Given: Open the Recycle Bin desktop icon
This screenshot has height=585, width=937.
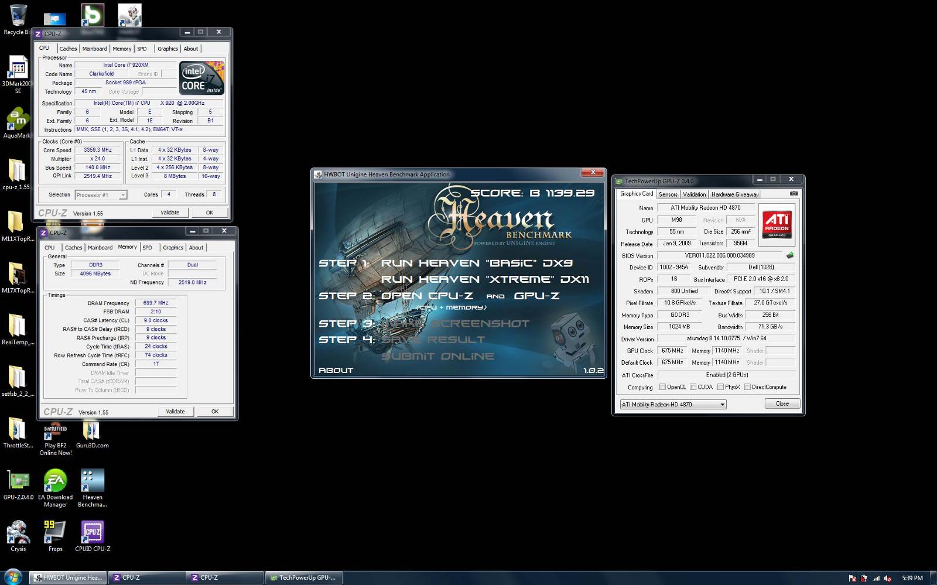Looking at the screenshot, I should coord(18,19).
